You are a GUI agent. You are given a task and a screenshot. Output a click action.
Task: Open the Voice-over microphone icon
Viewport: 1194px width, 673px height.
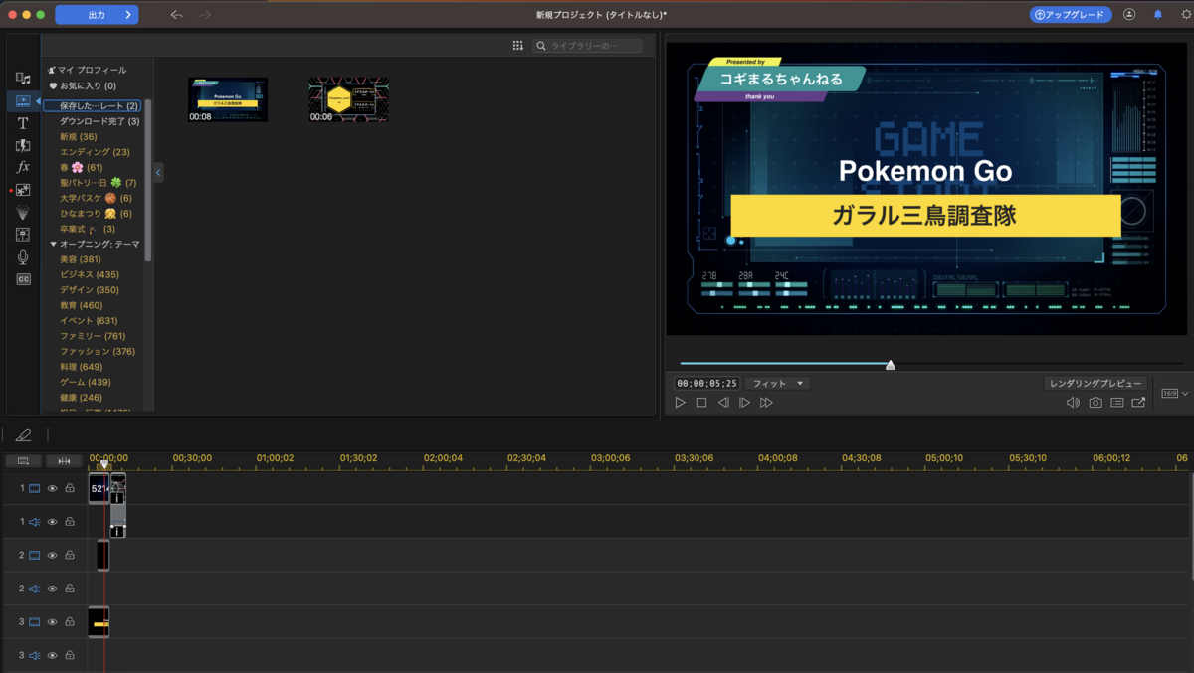click(23, 257)
